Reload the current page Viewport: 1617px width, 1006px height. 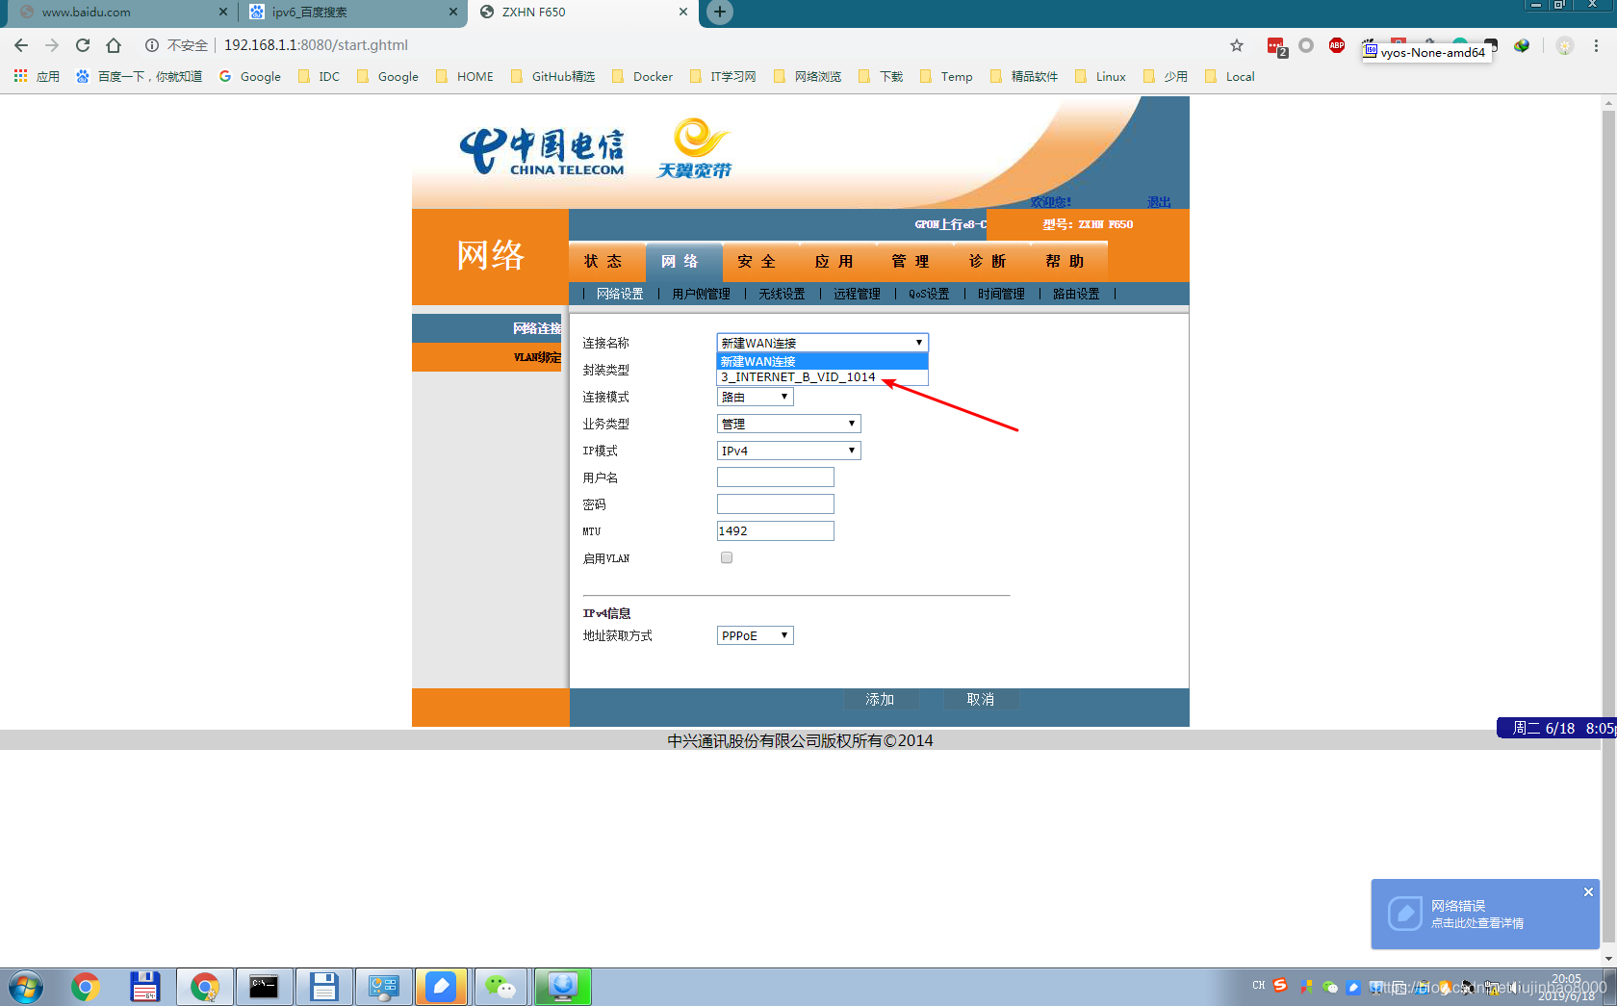[83, 45]
